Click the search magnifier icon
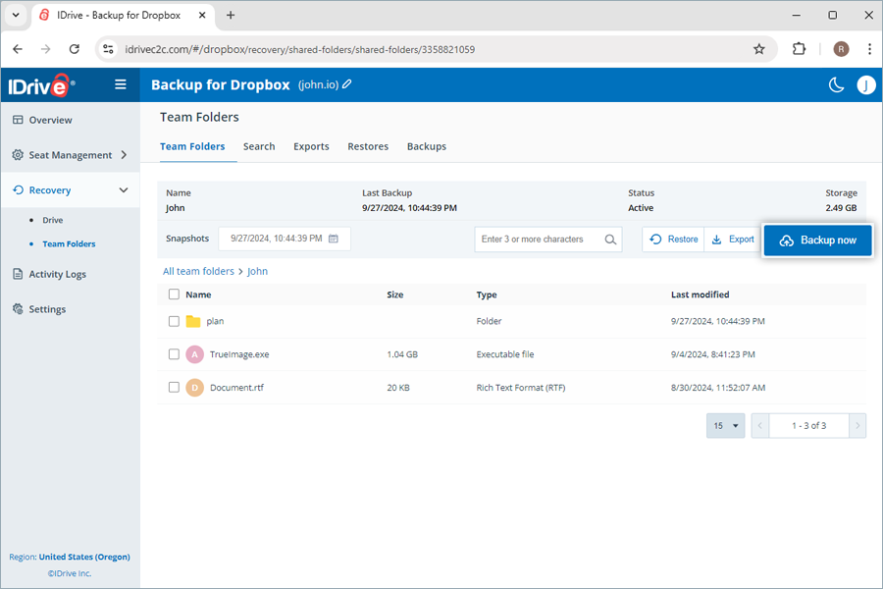Image resolution: width=883 pixels, height=589 pixels. 610,238
